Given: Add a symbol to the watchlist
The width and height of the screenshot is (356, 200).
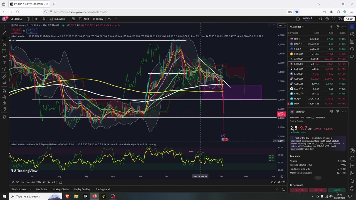Looking at the screenshot, I should point(331,27).
